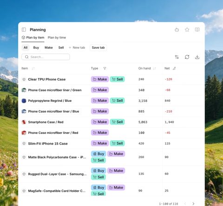Click the Matte Black Polycarbonate Case item icon
The width and height of the screenshot is (223, 206).
[x=24, y=157]
